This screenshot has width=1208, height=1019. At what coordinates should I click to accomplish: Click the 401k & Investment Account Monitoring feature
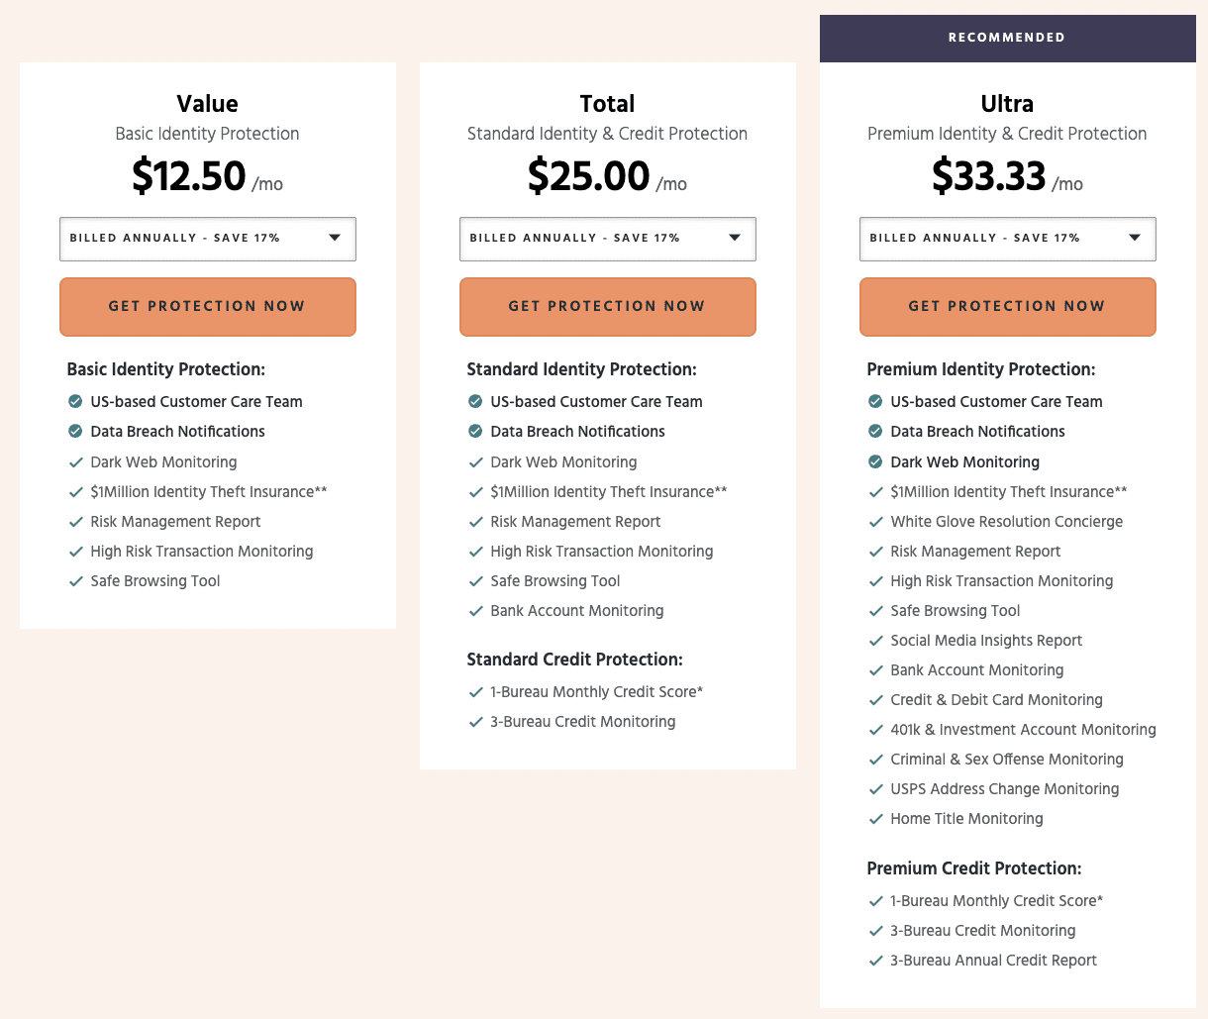[x=1023, y=730]
